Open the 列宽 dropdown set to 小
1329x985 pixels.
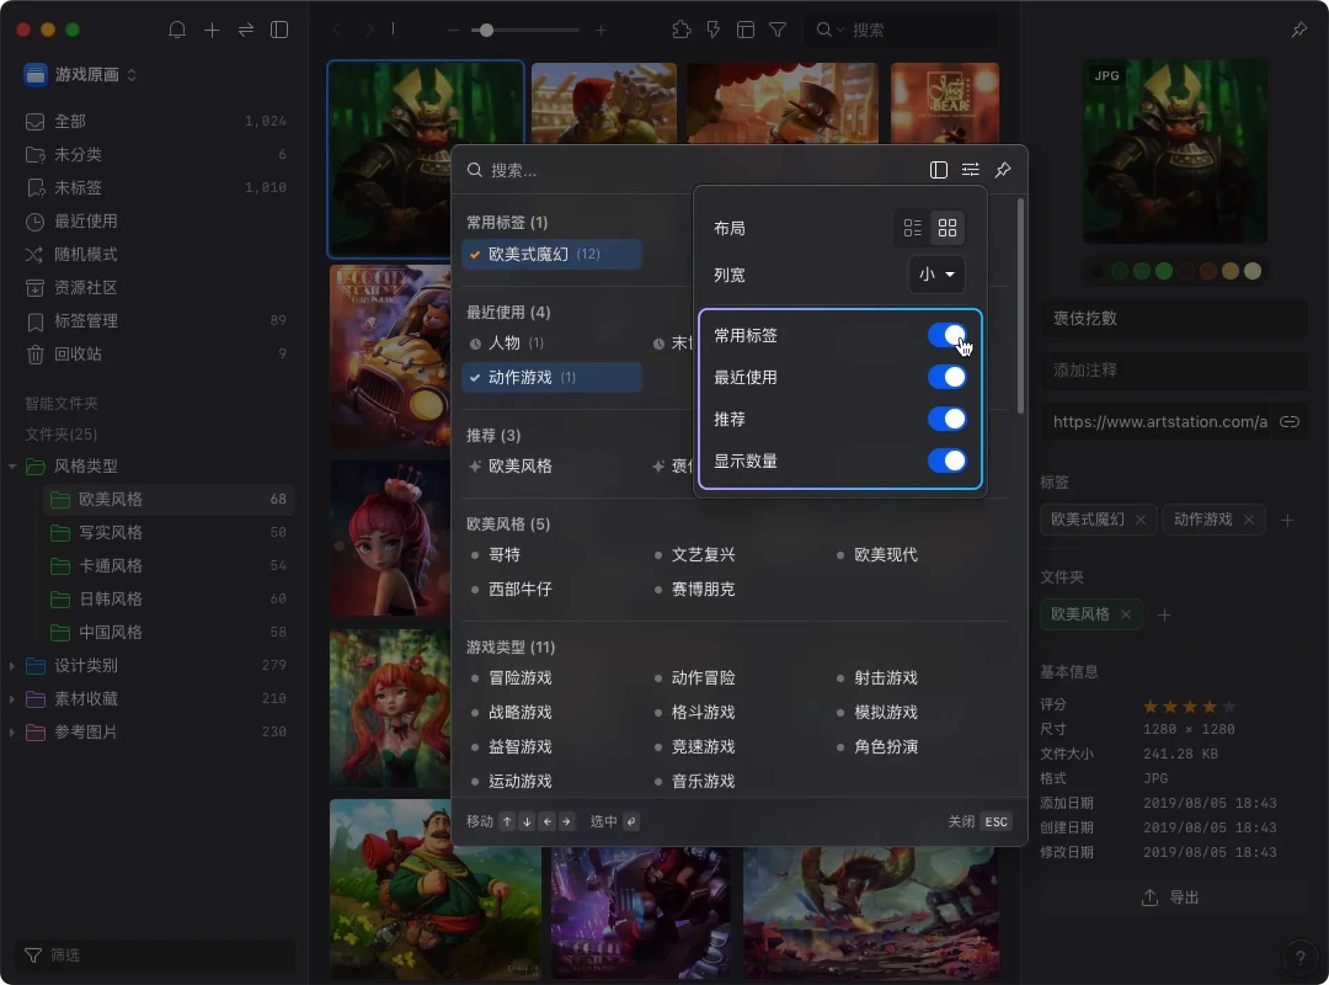tap(937, 274)
